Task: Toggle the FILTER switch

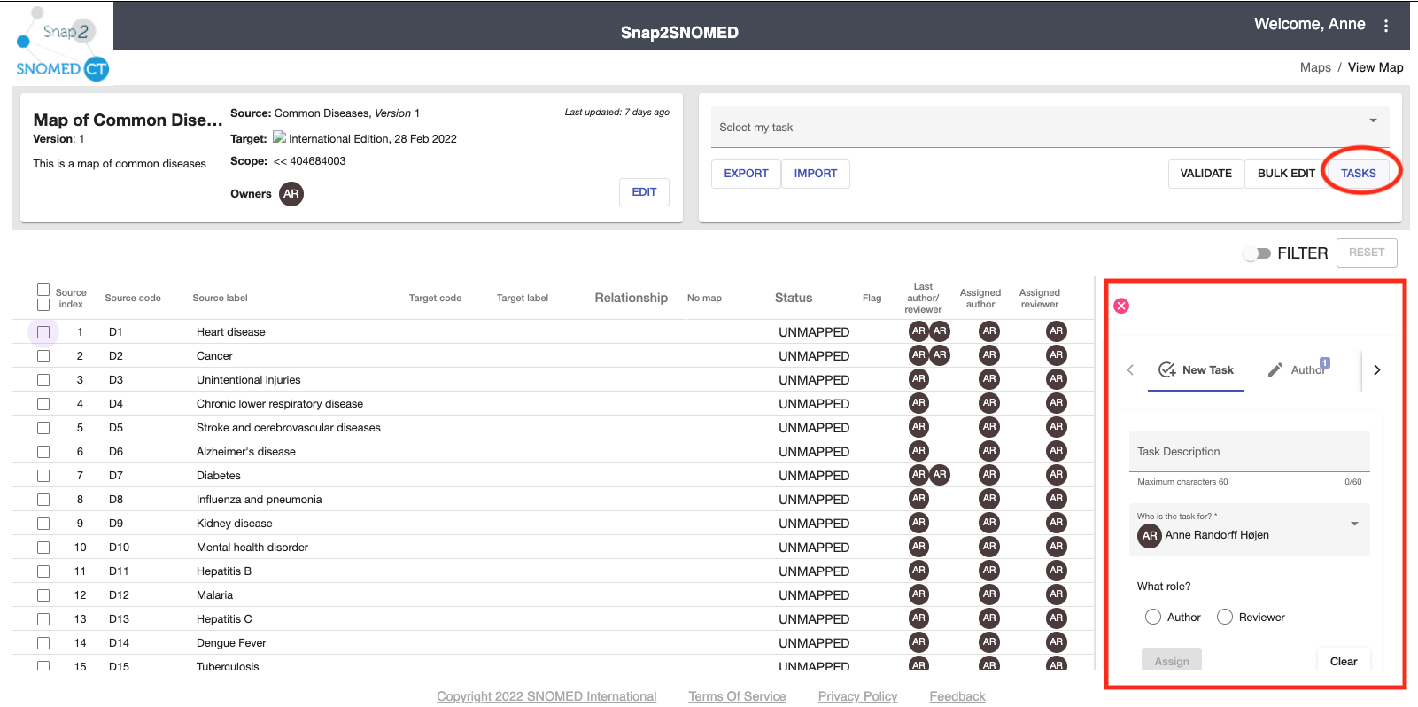Action: (x=1257, y=253)
